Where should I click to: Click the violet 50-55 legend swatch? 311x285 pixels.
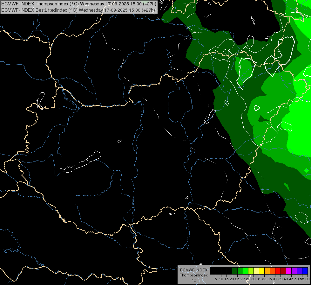click(x=300, y=271)
